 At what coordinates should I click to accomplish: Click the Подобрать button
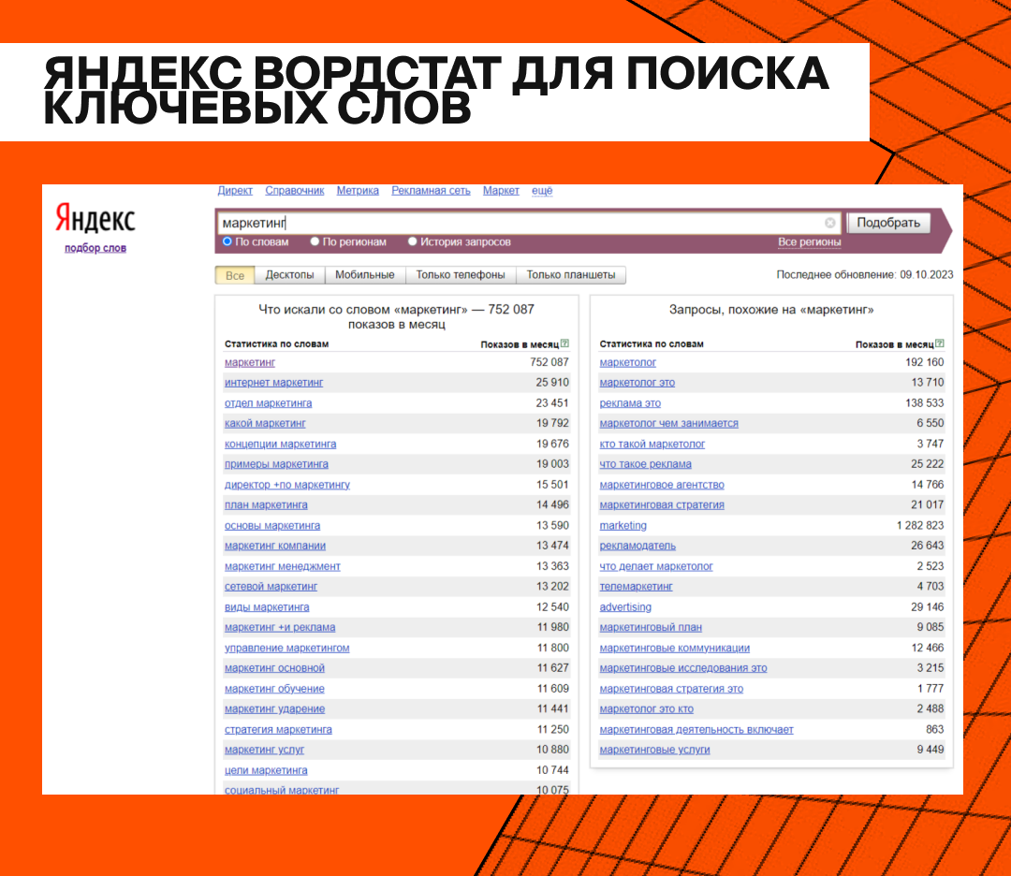(888, 223)
